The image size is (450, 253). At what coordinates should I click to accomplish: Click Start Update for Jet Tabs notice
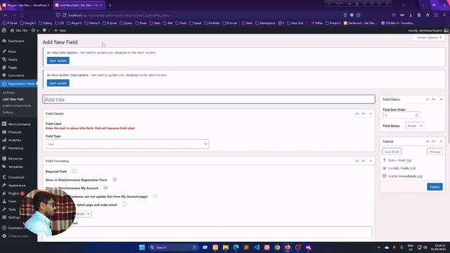click(58, 60)
